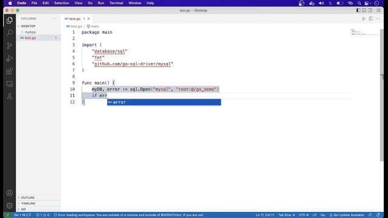Screen dimensions: 388x218
Task: Open the Apple menu
Action: (x=10, y=3)
